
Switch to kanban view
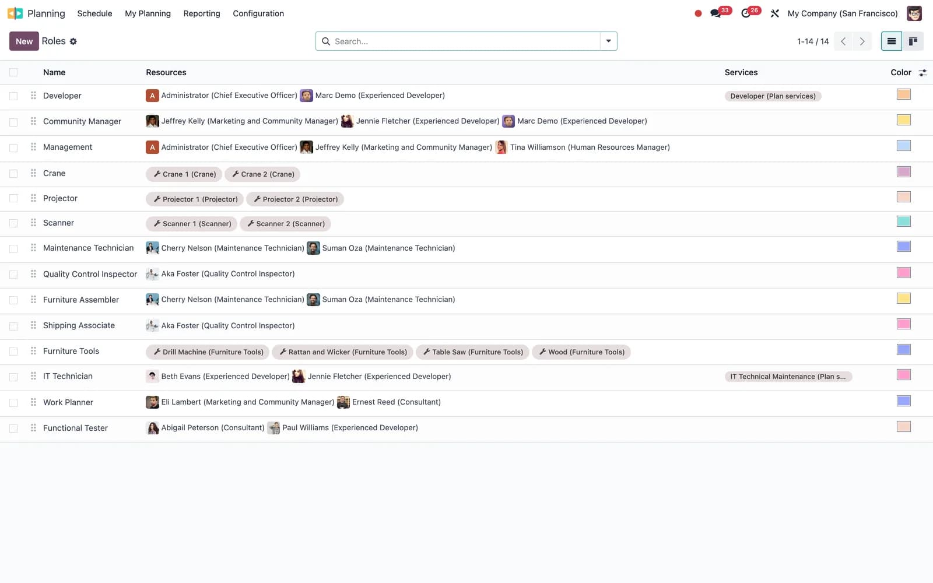[913, 41]
